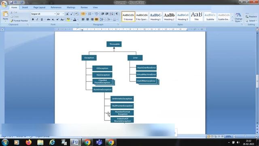Select the Throwable box in diagram
The width and height of the screenshot is (259, 146).
pos(114,44)
